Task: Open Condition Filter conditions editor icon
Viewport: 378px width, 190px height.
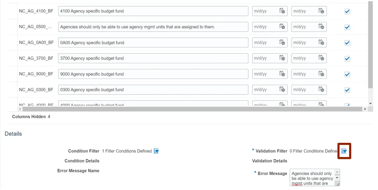Action: pos(156,151)
